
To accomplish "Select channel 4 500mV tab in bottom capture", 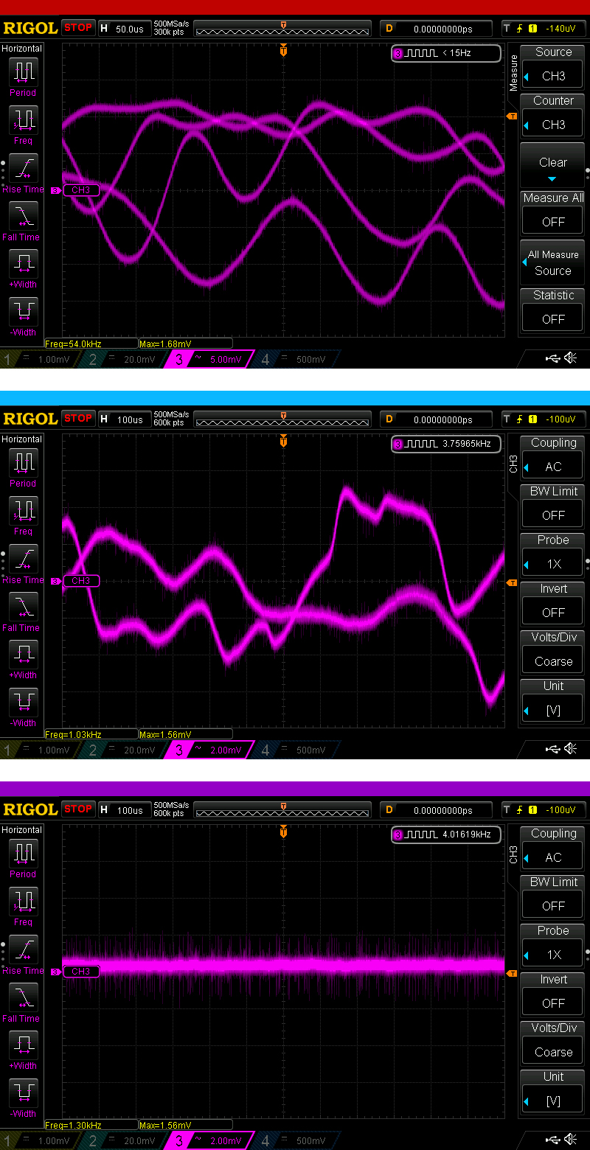I will [x=294, y=1141].
